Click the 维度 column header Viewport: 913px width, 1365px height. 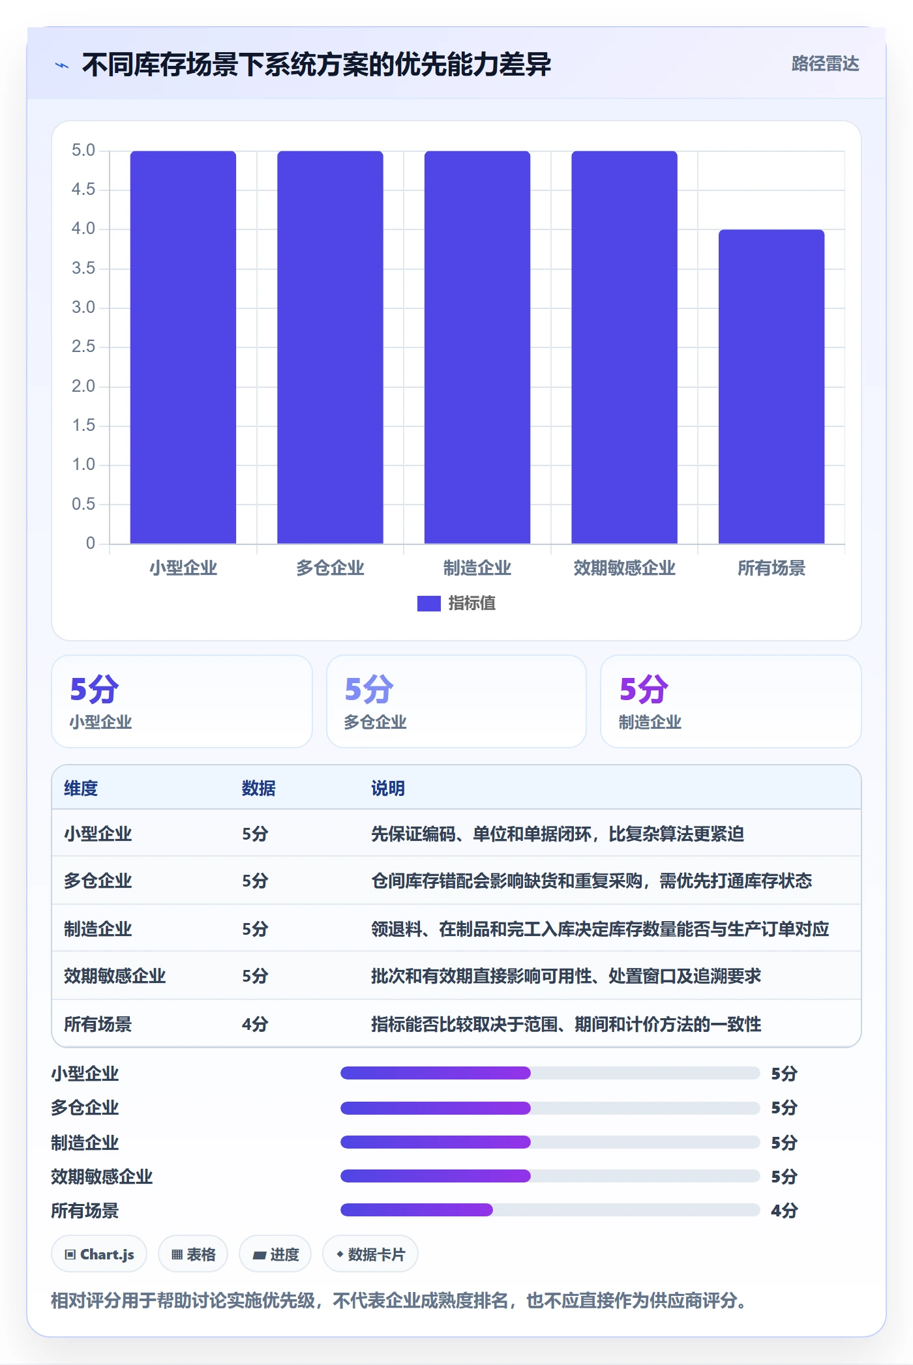coord(81,789)
